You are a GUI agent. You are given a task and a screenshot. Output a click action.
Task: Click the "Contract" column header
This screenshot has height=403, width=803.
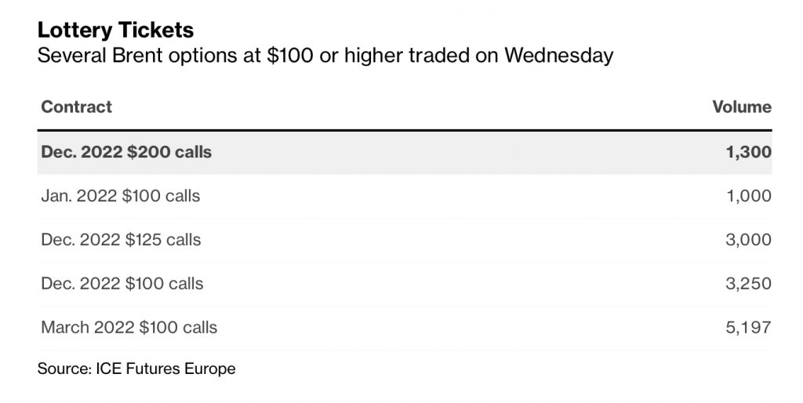(76, 107)
